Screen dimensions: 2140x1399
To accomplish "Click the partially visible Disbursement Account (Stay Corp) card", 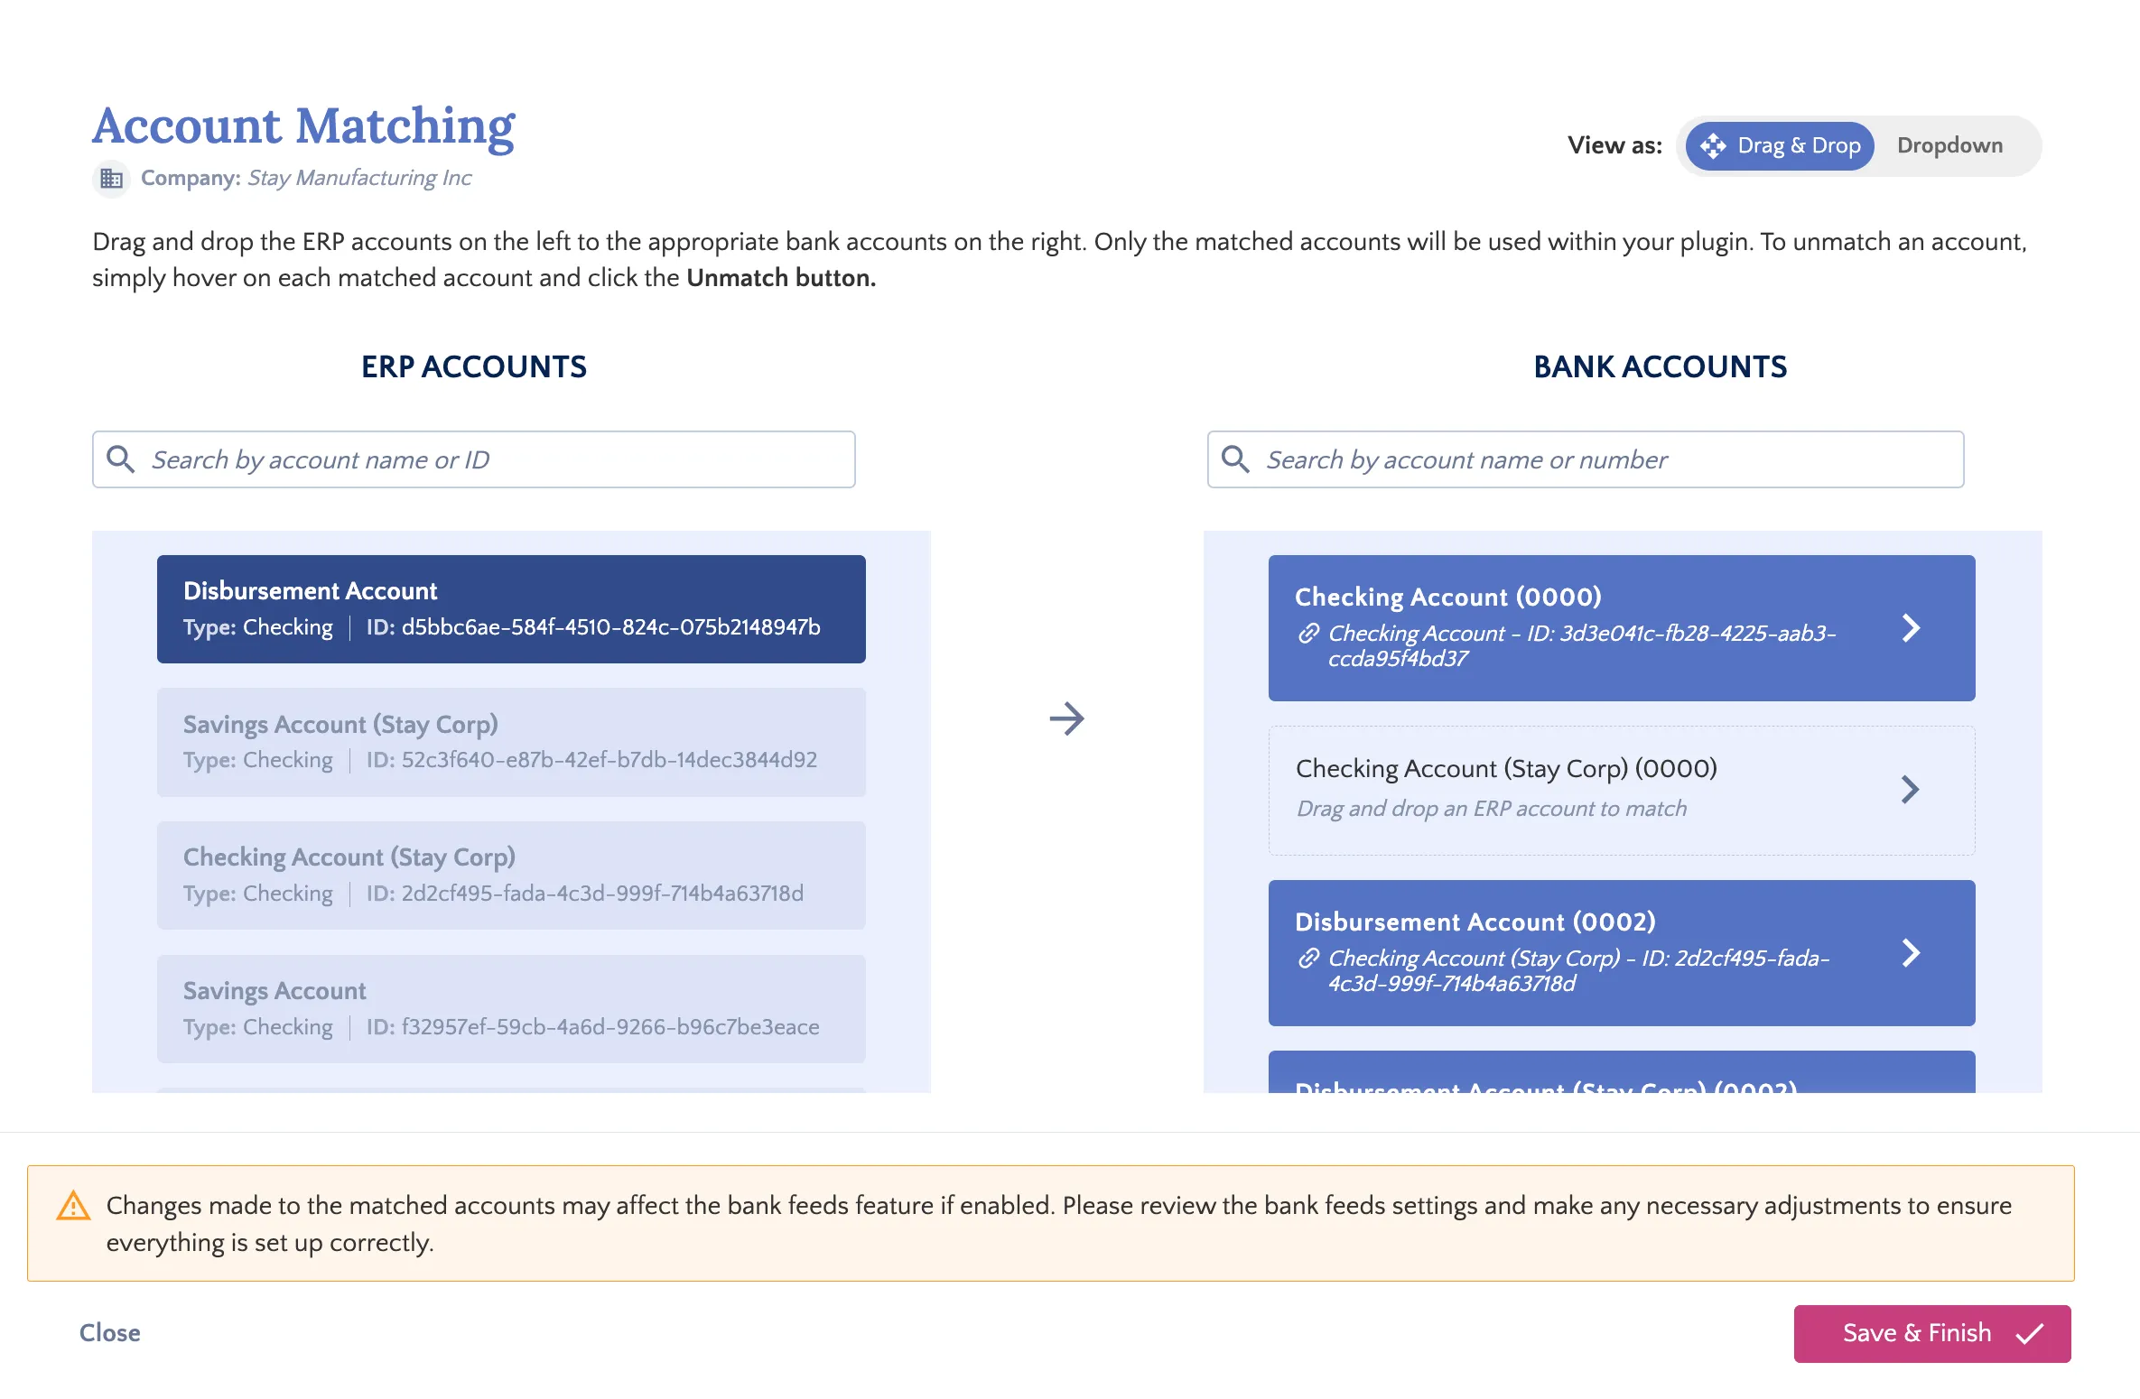I will tap(1621, 1072).
